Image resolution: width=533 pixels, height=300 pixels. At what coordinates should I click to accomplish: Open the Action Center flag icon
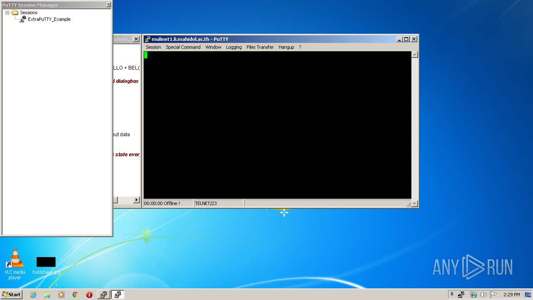point(493,295)
